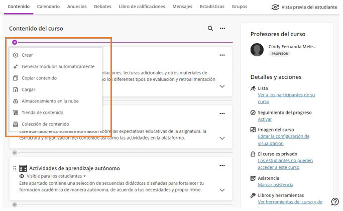Expand the first learning module chevron

click(222, 86)
